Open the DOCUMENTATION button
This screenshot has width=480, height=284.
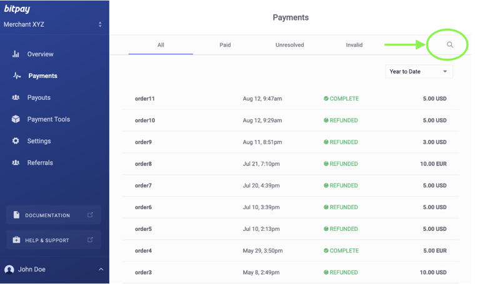54,215
